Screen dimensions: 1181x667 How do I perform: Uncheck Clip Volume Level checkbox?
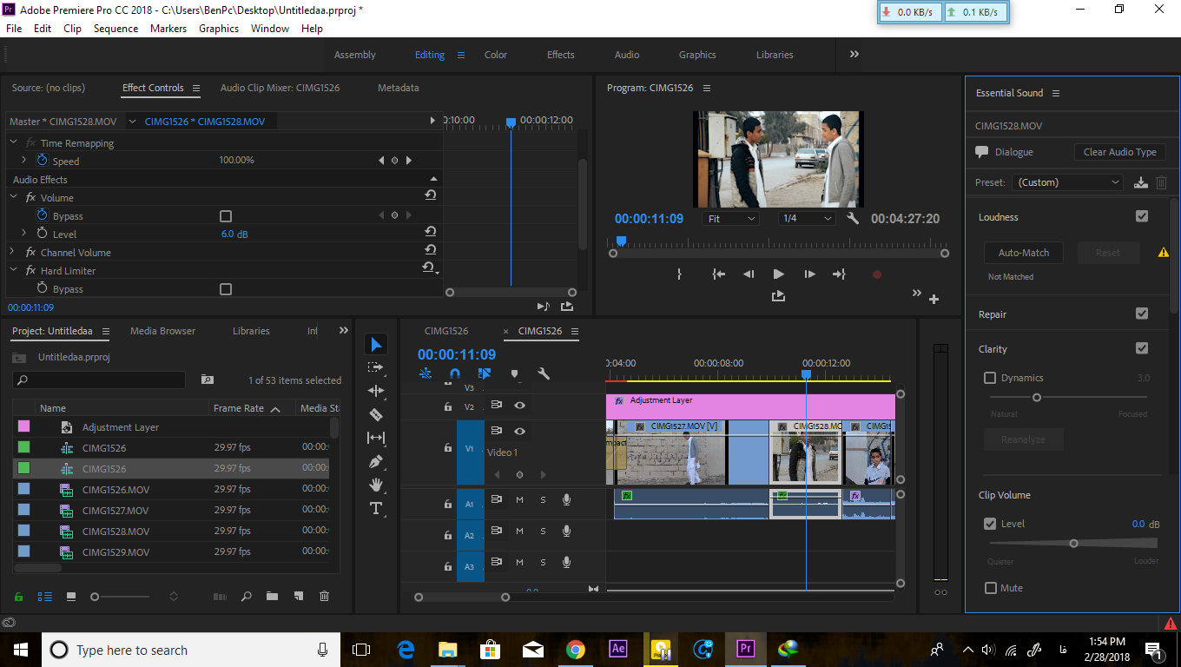pos(990,524)
